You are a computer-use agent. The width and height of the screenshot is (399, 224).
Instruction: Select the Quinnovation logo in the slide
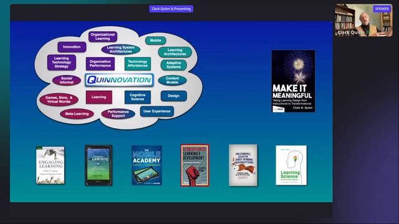coord(119,80)
